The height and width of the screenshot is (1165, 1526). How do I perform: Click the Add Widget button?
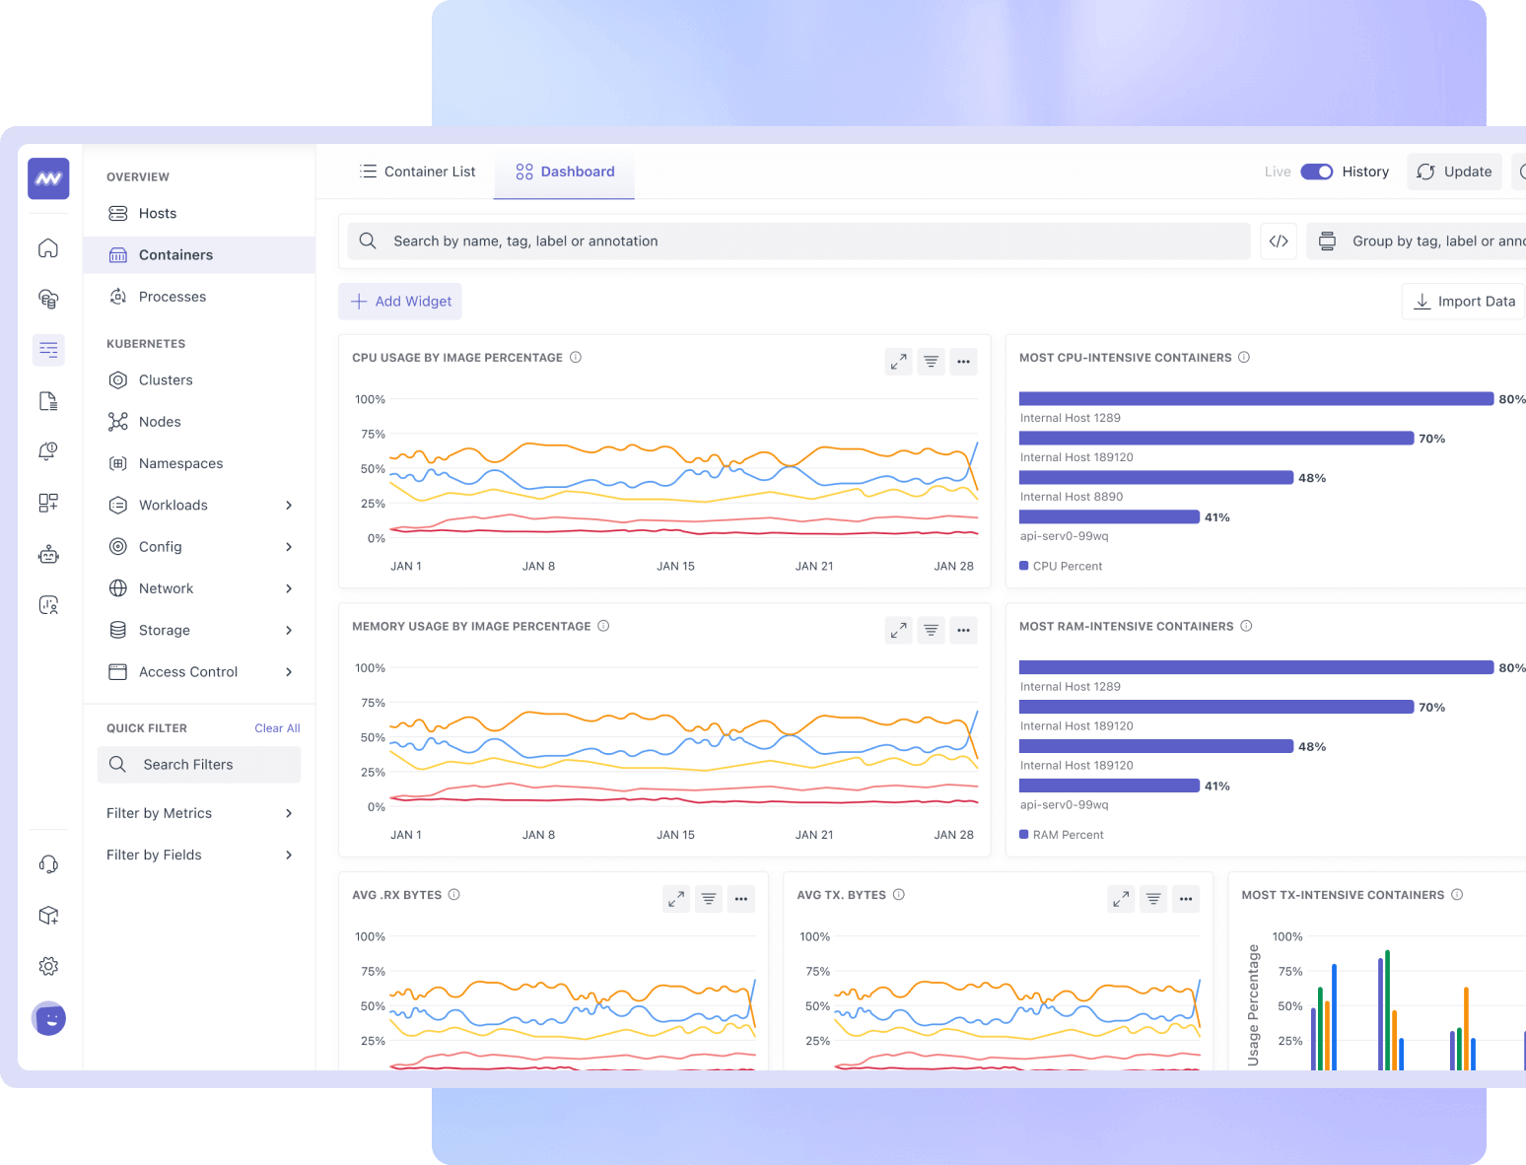tap(400, 302)
